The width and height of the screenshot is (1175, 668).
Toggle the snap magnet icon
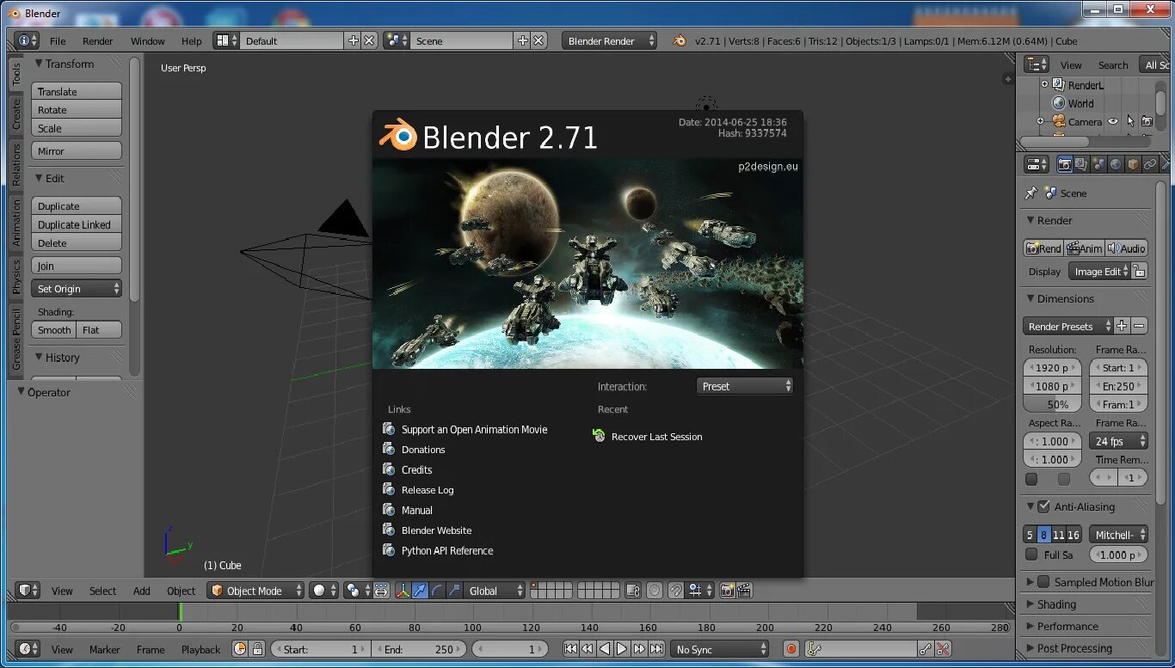coord(676,591)
